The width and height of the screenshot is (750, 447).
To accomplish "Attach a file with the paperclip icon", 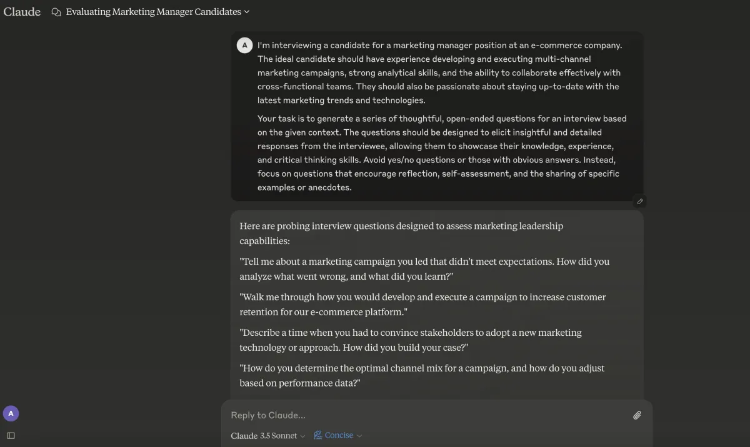I will tap(637, 415).
